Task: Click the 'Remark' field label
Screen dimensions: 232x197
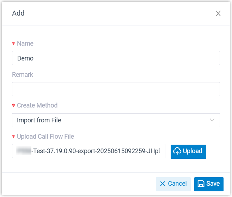Action: tap(23, 75)
